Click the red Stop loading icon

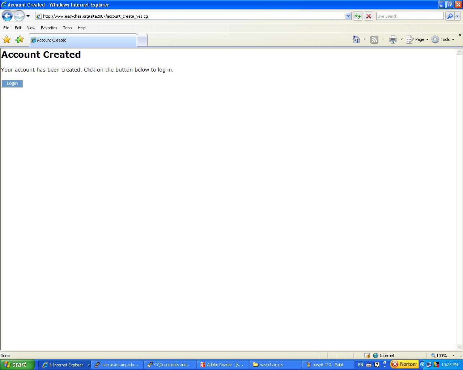tap(369, 16)
